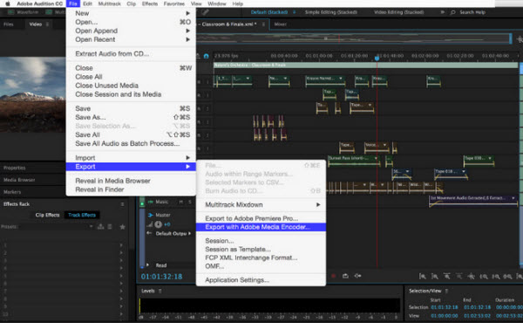Switch to the Files panel tab

pyautogui.click(x=9, y=24)
